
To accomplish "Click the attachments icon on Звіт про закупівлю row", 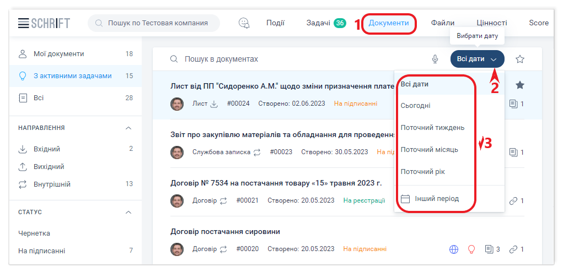I will tap(513, 152).
